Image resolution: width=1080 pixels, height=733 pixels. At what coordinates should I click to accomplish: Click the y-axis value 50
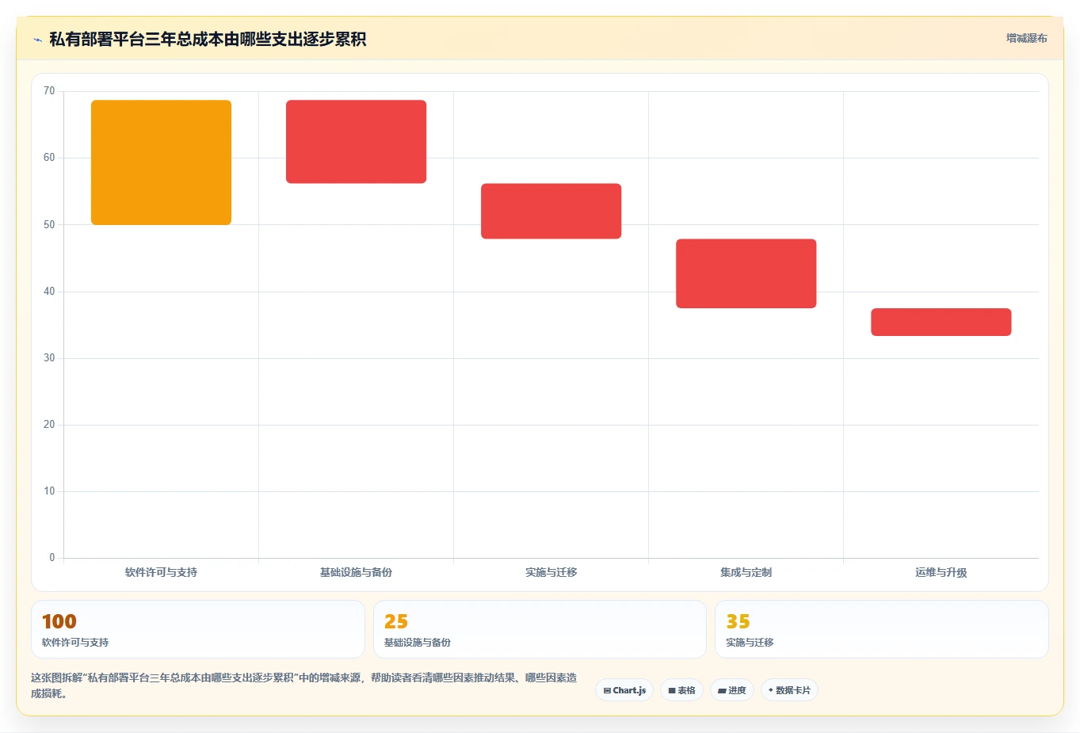point(49,225)
